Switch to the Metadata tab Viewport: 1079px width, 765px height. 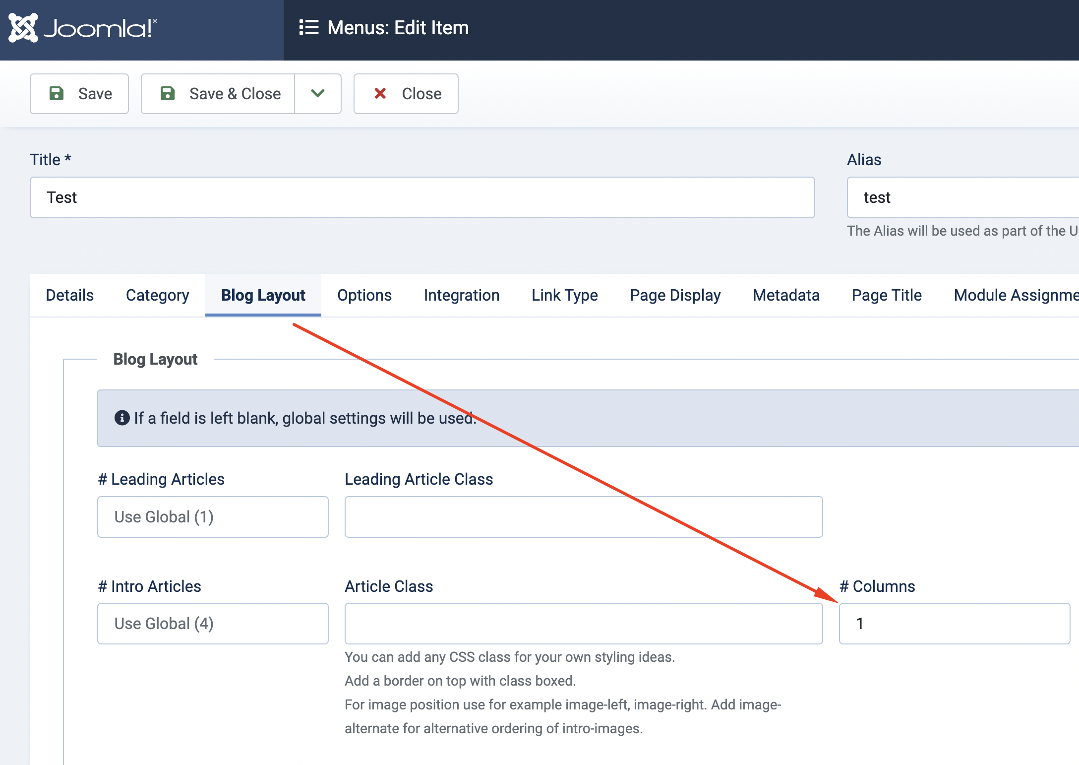[786, 295]
